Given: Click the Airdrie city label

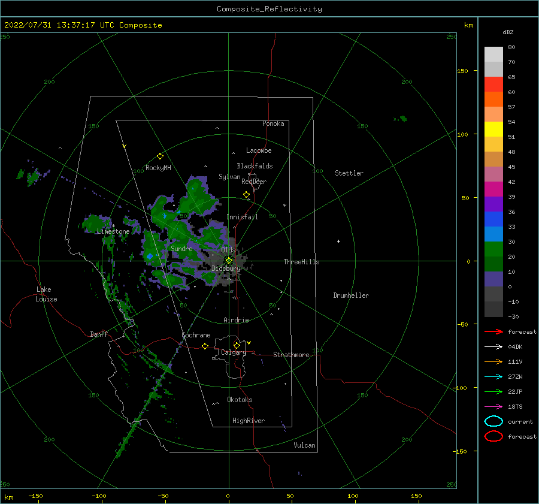Looking at the screenshot, I should tap(236, 320).
